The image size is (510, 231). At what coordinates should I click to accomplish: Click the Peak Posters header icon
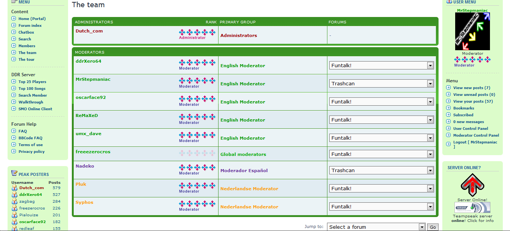click(14, 174)
